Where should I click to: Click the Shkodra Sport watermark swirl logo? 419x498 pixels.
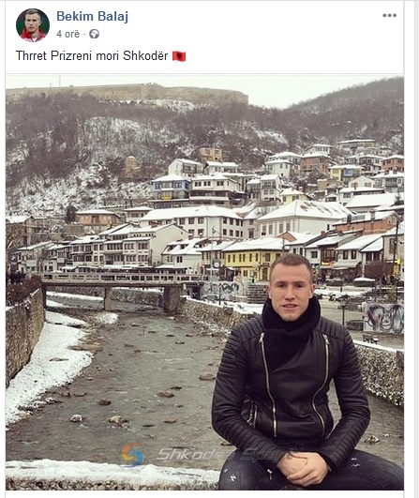[133, 455]
